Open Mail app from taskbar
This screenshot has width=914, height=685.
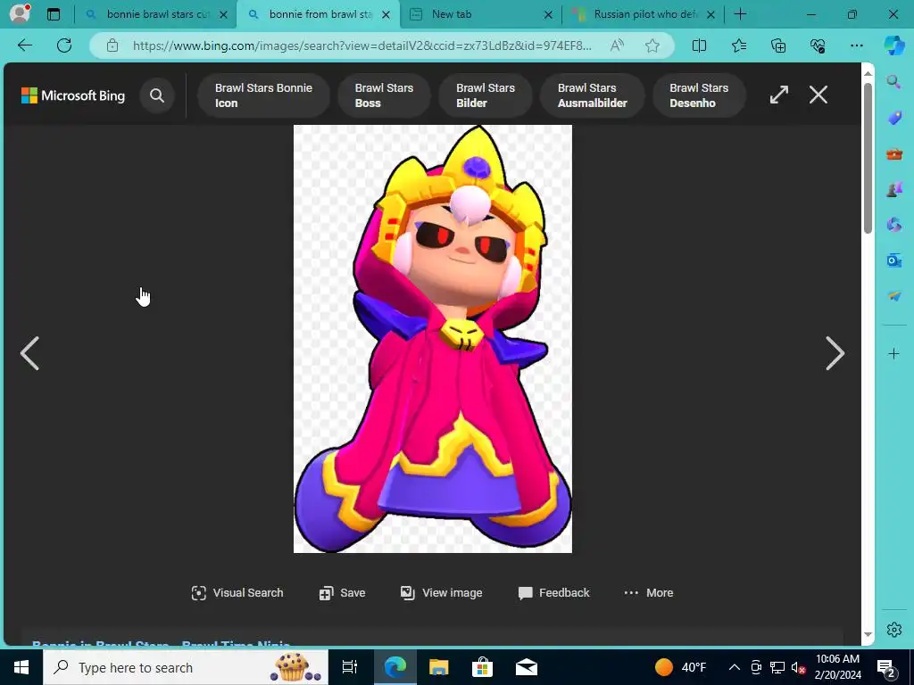(x=526, y=667)
